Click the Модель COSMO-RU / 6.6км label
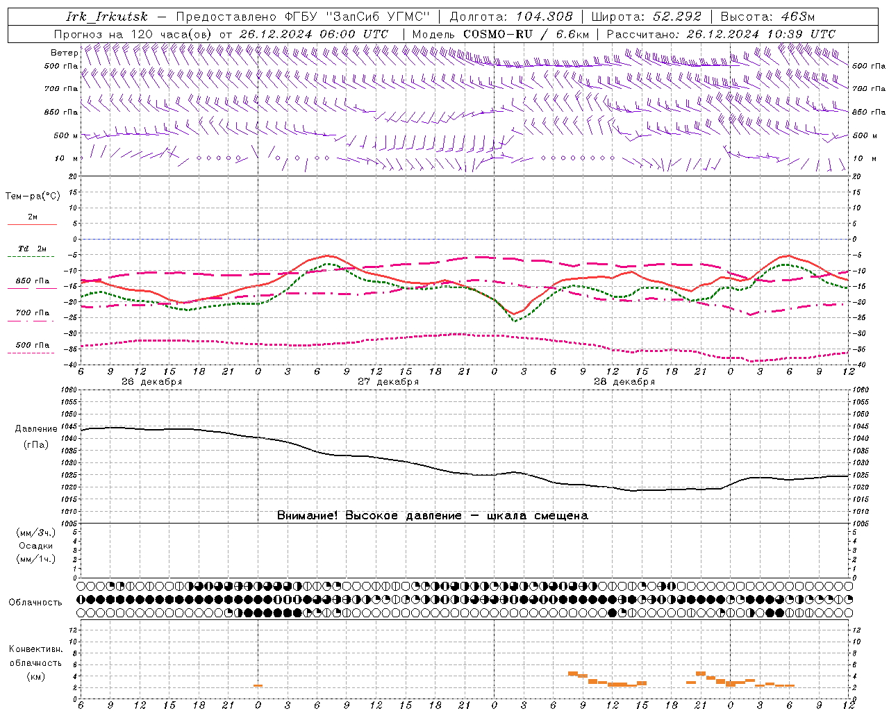Screen dimensions: 889x711 pos(500,34)
